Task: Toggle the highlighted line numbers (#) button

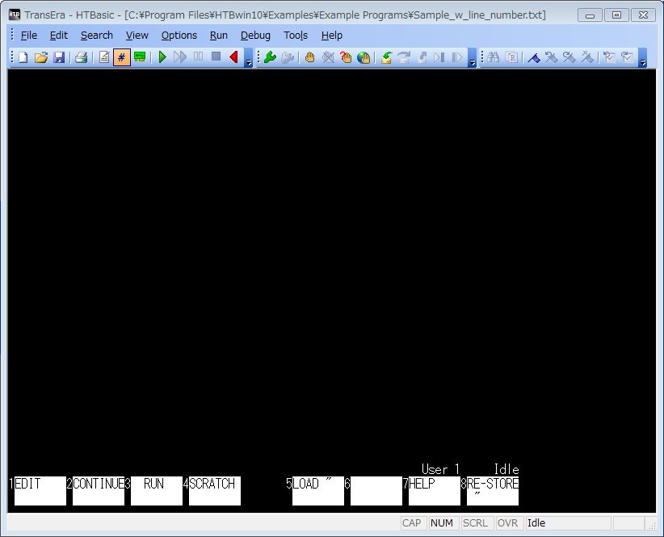Action: pyautogui.click(x=121, y=57)
